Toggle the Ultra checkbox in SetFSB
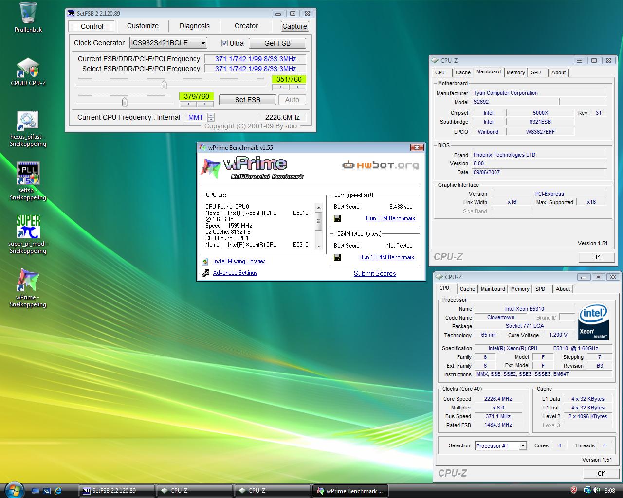 (x=224, y=43)
